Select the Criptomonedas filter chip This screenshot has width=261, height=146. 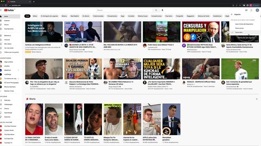coord(98,16)
